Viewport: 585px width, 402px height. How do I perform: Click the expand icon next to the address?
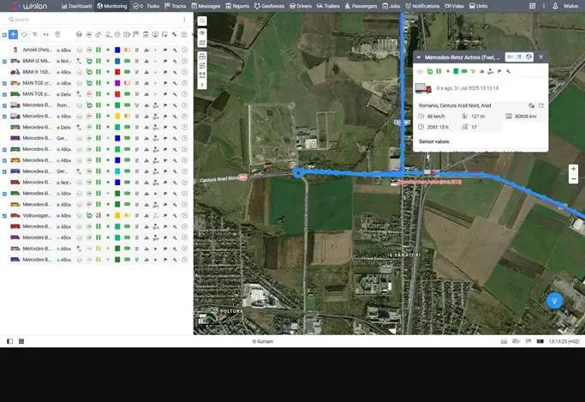pos(541,105)
